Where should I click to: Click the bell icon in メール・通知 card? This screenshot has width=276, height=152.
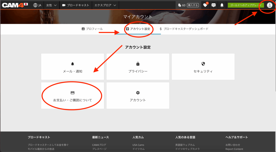coord(73,64)
